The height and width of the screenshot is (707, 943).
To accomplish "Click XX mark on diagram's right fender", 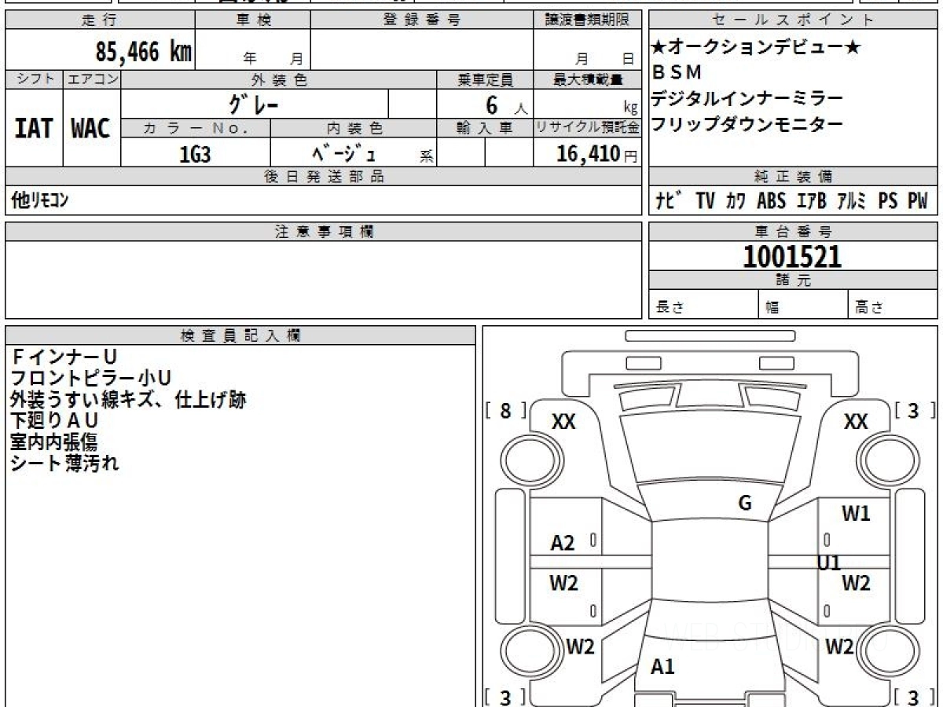I will 856,422.
